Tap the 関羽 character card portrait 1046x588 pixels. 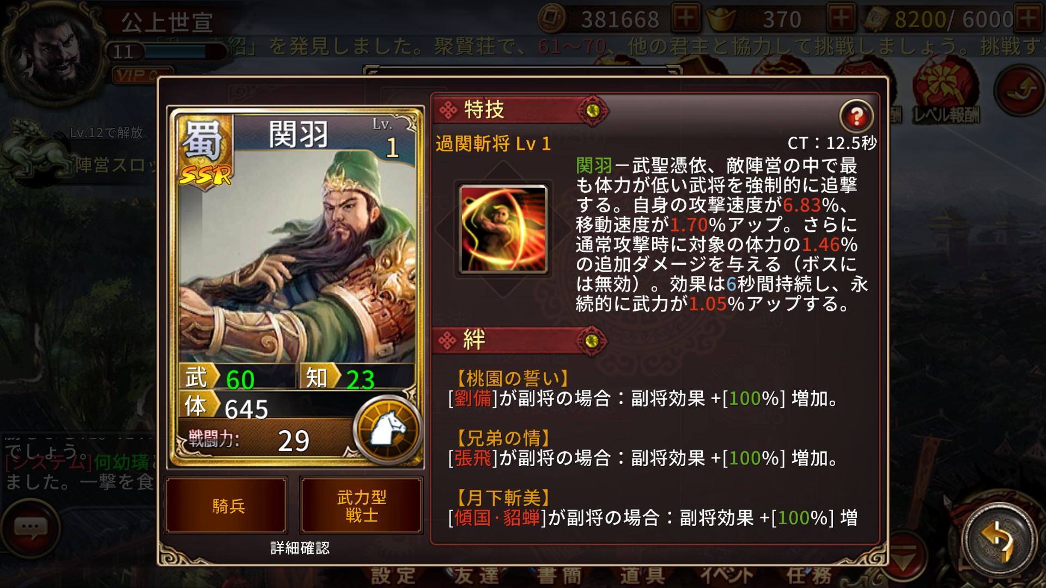tap(297, 256)
